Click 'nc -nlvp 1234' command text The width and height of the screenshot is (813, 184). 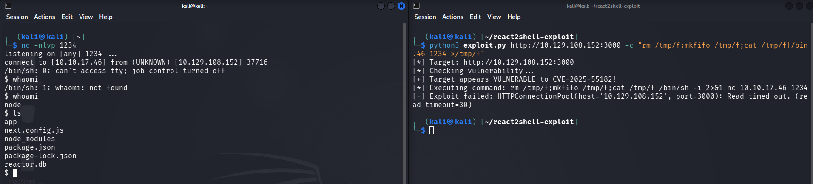49,45
